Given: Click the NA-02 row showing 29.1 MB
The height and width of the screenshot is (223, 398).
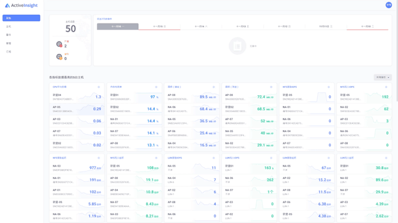Looking at the screenshot, I should pyautogui.click(x=249, y=145).
